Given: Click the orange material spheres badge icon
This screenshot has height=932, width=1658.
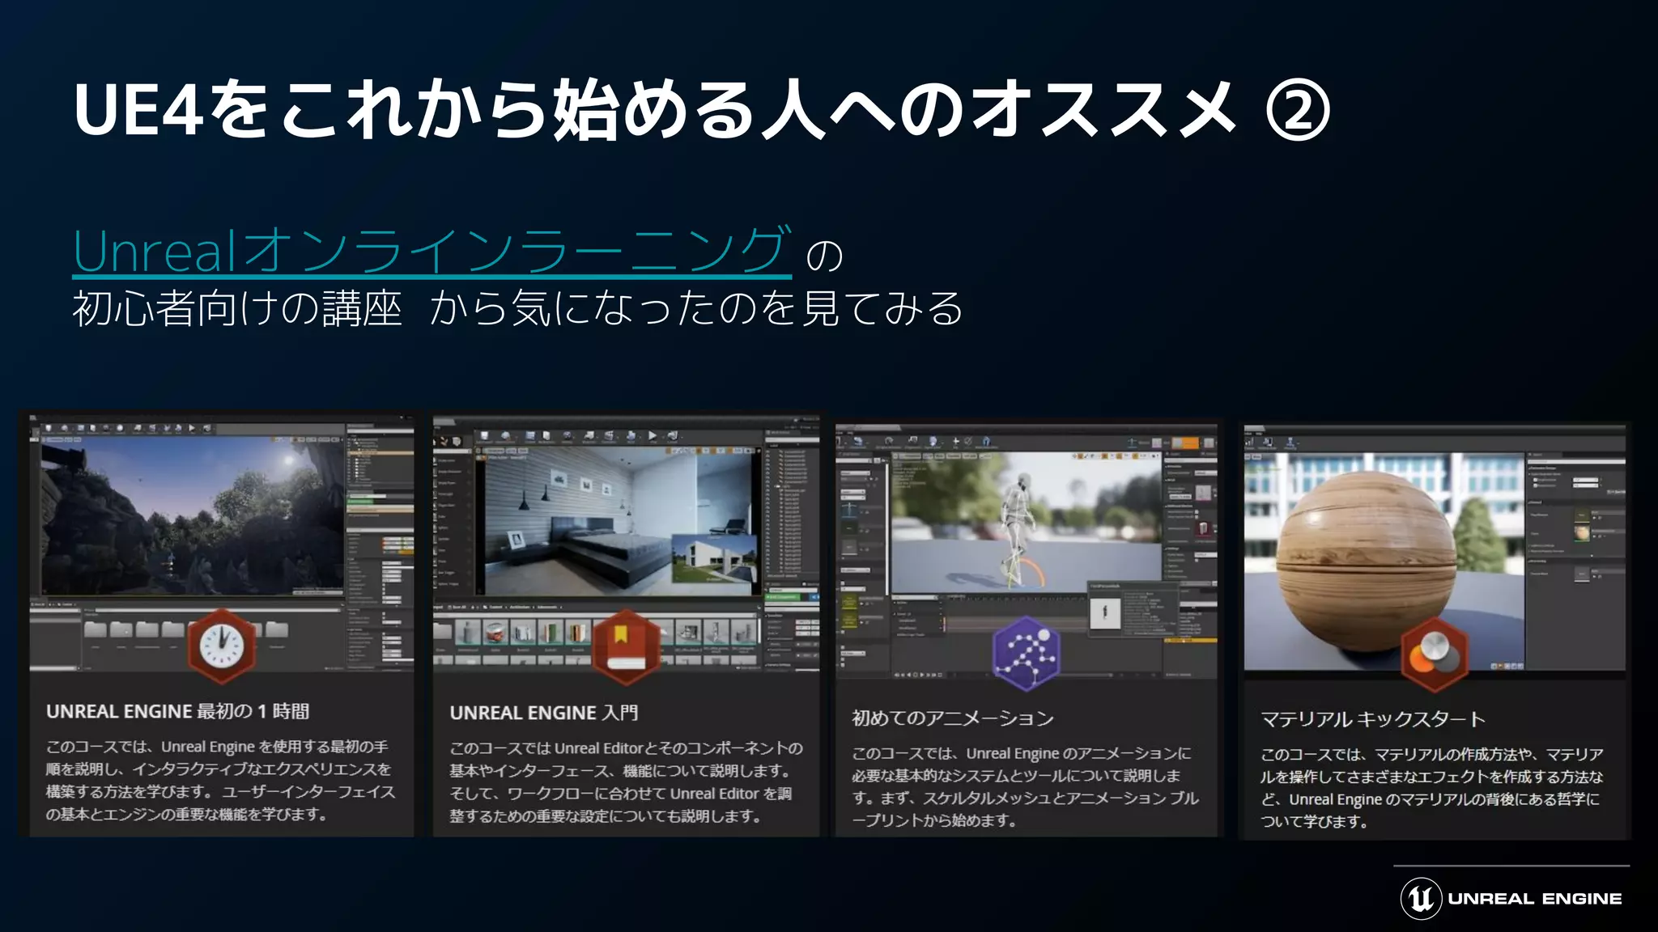Looking at the screenshot, I should 1434,654.
